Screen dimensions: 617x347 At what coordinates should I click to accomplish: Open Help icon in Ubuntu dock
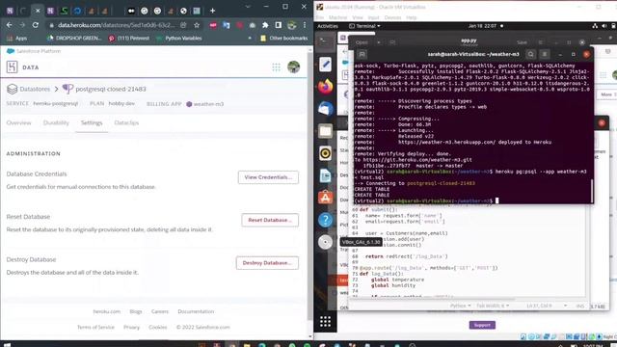pyautogui.click(x=326, y=220)
